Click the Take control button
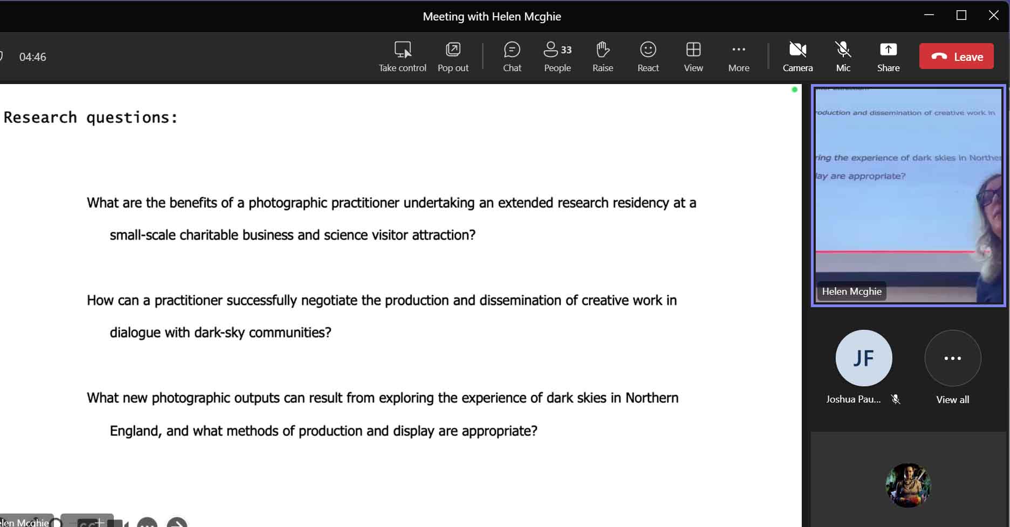Viewport: 1010px width, 527px height. click(402, 57)
